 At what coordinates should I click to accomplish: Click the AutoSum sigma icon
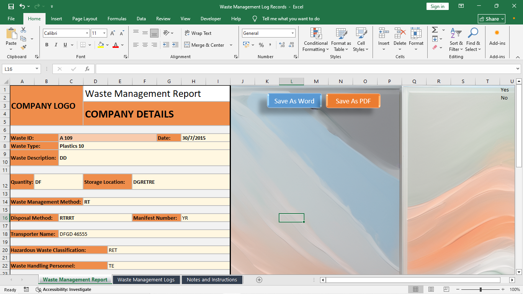435,30
